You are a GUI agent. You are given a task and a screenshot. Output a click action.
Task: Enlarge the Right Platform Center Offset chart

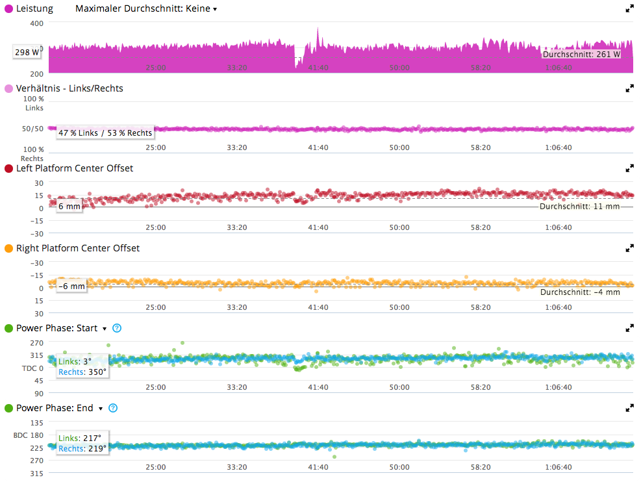click(629, 248)
